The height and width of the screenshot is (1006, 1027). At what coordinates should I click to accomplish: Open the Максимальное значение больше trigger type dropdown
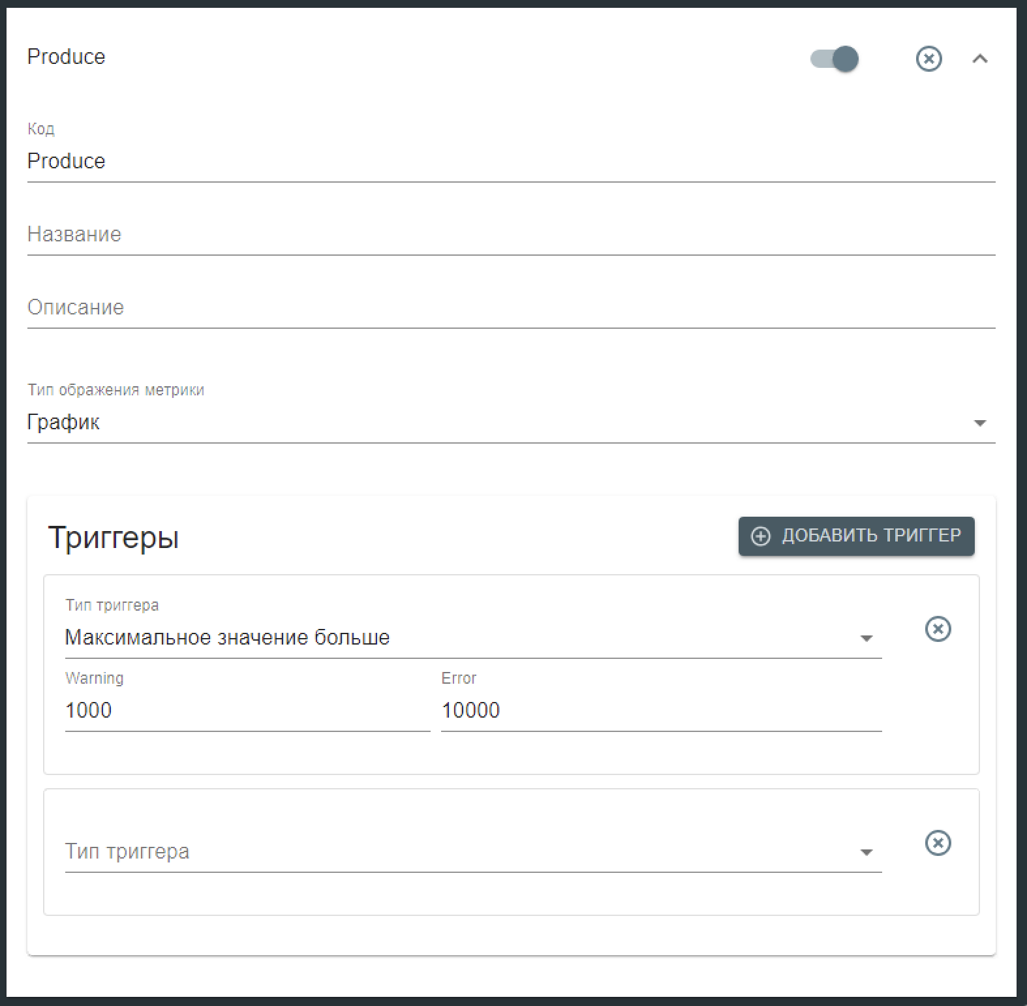[x=457, y=637]
